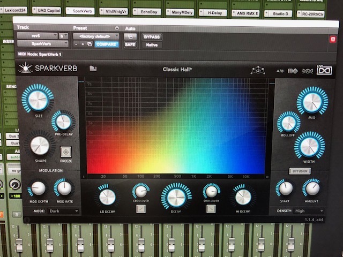Toggle A/B preset comparison

280,71
